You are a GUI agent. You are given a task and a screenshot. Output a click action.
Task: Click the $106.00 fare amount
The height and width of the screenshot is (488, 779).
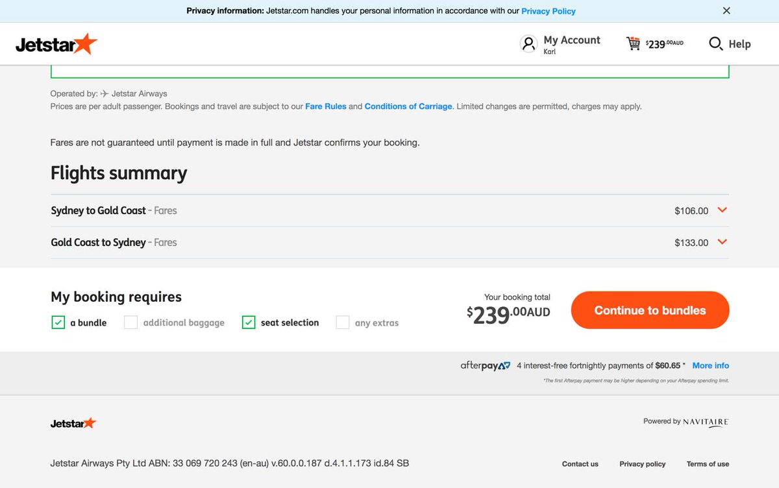pos(691,211)
